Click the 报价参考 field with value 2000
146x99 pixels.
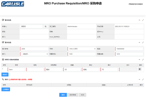(x=34, y=49)
